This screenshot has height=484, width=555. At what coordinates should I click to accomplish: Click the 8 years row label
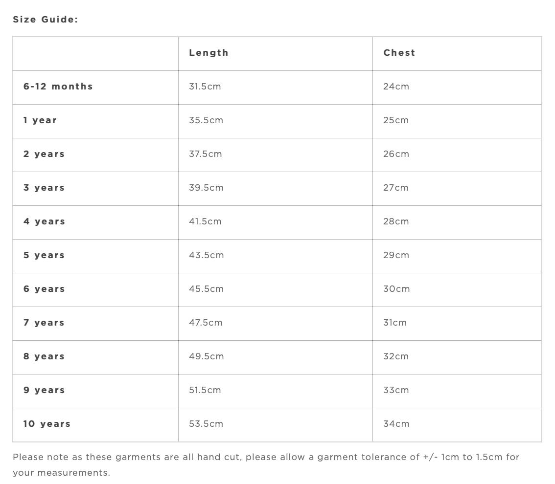pyautogui.click(x=44, y=356)
